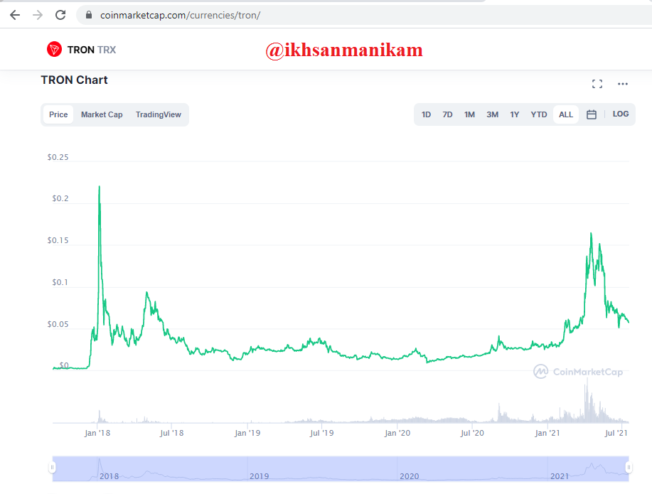The height and width of the screenshot is (494, 652).
Task: Click the Jan '18 x-axis label
Action: click(x=97, y=433)
